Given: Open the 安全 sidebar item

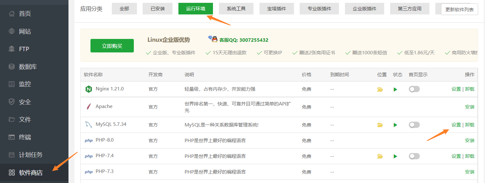Looking at the screenshot, I should coord(34,102).
